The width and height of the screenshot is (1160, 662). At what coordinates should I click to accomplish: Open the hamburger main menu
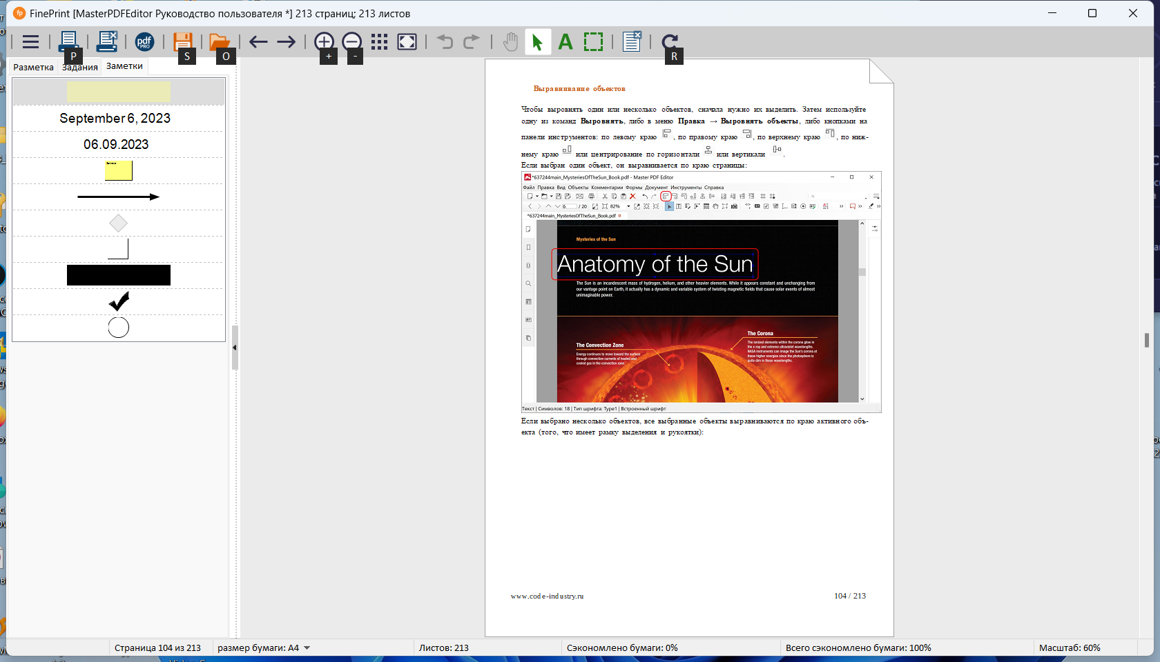[30, 42]
